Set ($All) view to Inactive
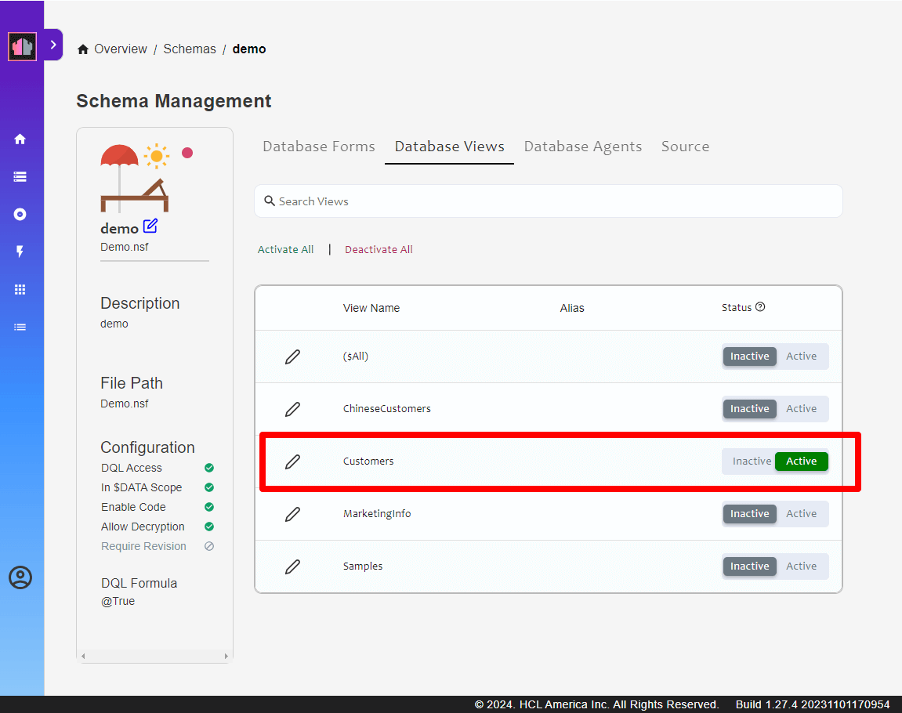This screenshot has width=902, height=713. 749,356
